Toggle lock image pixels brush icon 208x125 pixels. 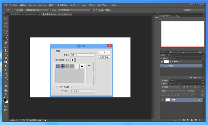coord(172,95)
